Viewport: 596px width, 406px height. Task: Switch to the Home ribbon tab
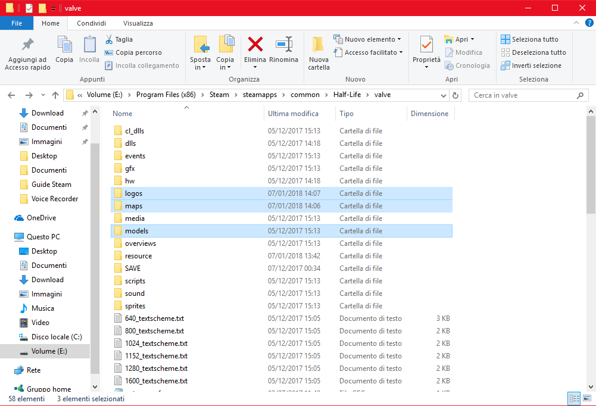(51, 23)
